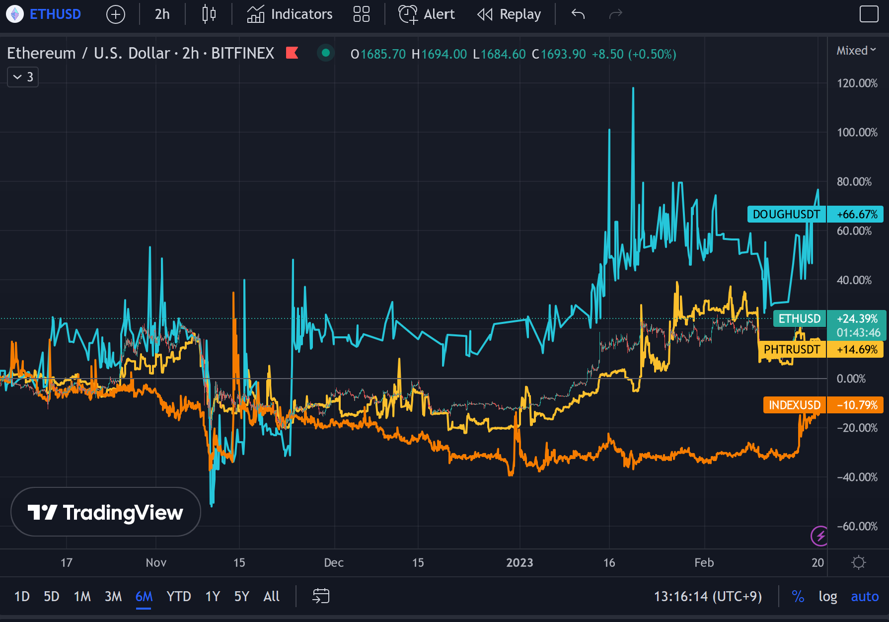Click the ETHUSD symbol name
Viewport: 889px width, 622px height.
pyautogui.click(x=55, y=14)
